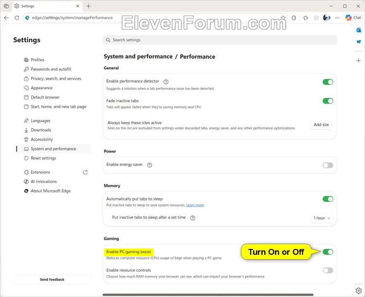This screenshot has height=297, width=365.
Task: Refresh the settings page
Action: pyautogui.click(x=17, y=17)
